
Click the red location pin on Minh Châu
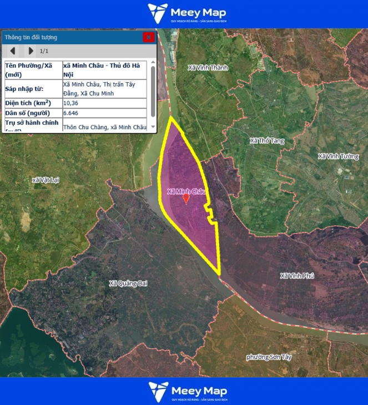click(x=186, y=199)
